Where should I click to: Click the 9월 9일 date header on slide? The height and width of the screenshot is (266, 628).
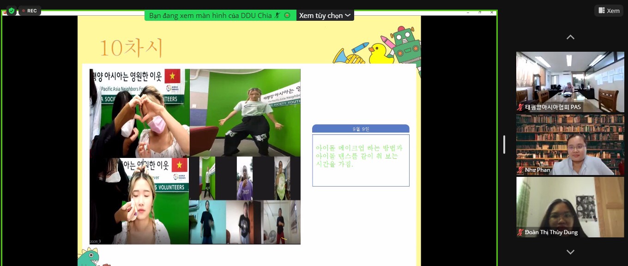point(361,129)
